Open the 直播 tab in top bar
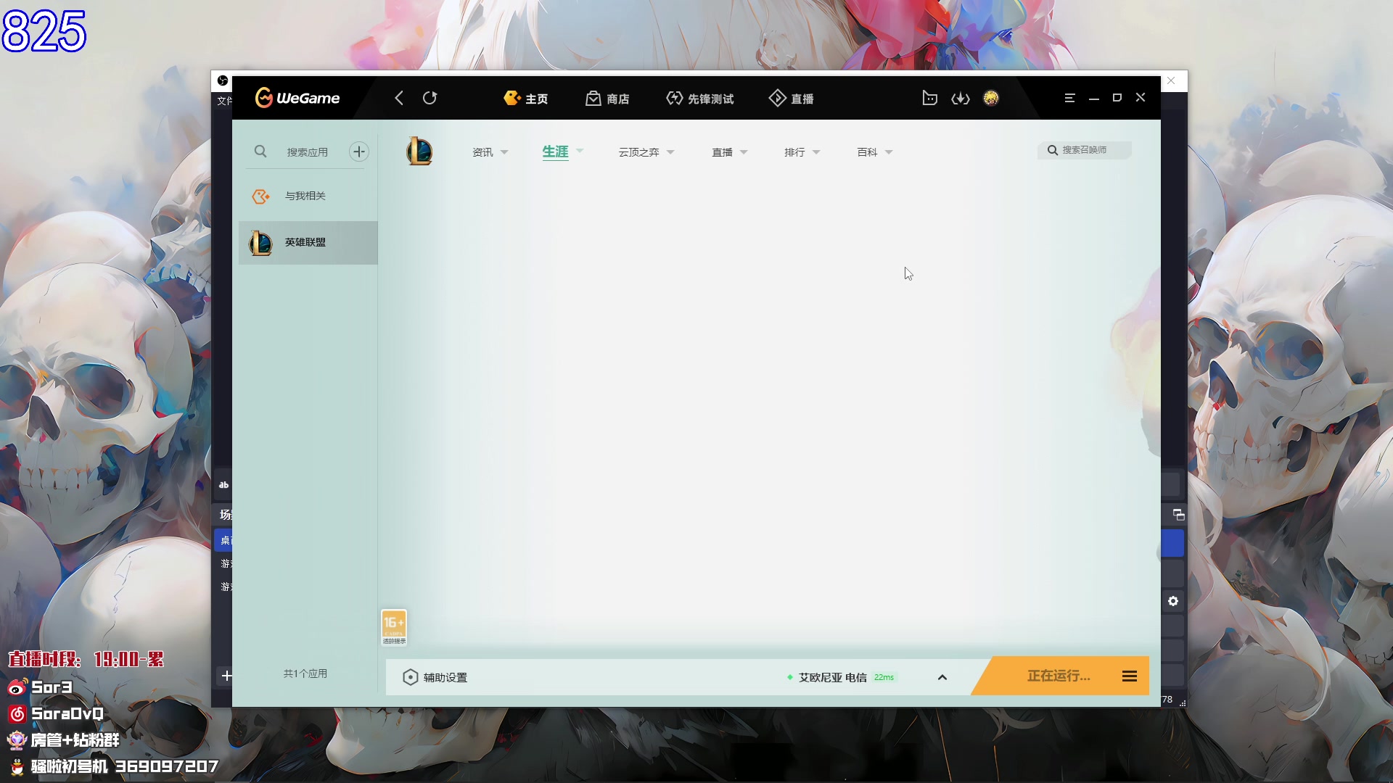This screenshot has width=1393, height=783. [x=791, y=99]
